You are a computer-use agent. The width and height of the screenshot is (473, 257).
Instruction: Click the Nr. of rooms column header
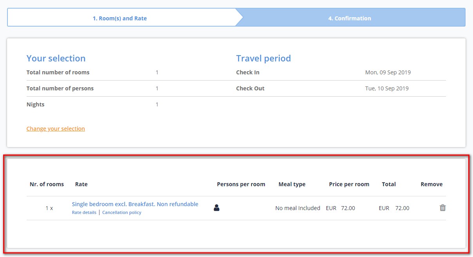pyautogui.click(x=47, y=184)
